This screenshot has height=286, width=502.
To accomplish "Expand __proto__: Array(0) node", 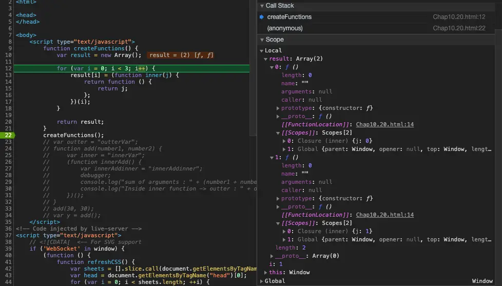I will (272, 256).
